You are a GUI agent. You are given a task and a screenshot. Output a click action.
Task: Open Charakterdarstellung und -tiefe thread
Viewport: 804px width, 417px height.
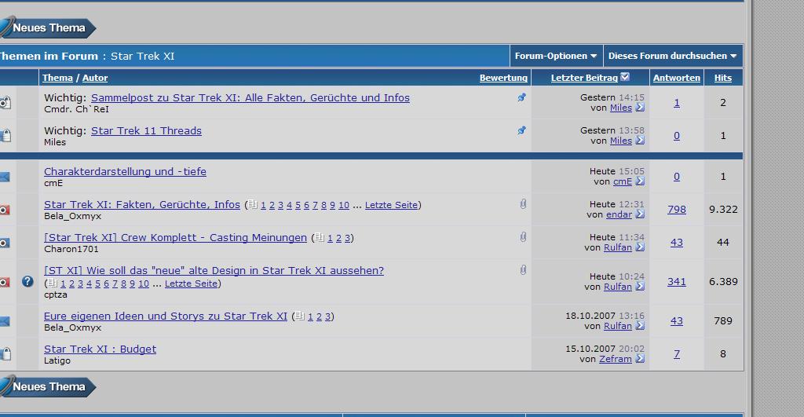(125, 171)
